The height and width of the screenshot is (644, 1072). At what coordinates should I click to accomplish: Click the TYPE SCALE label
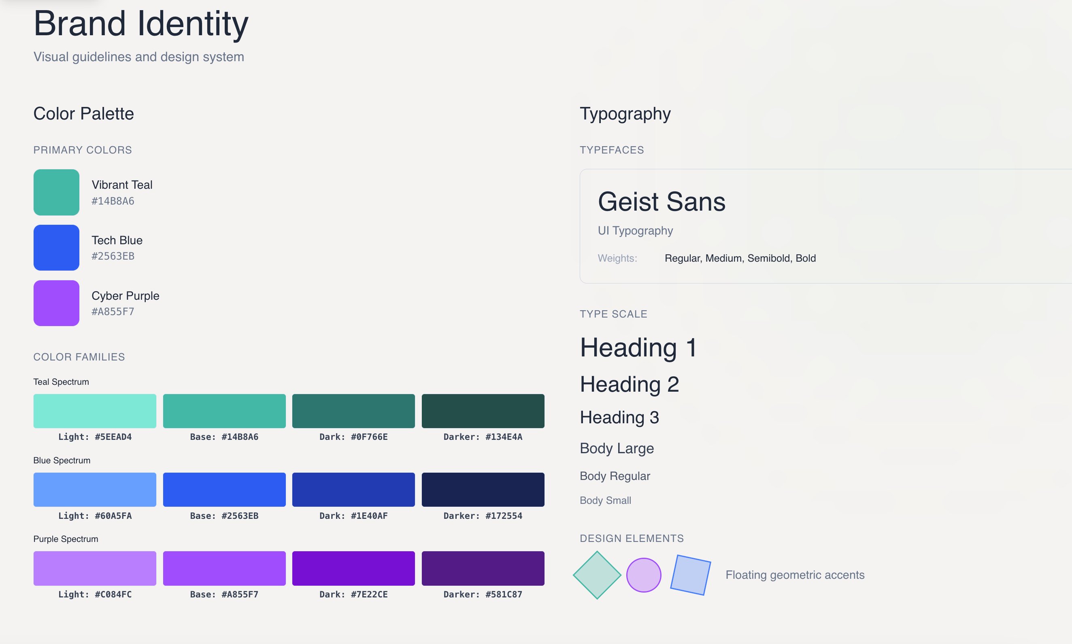614,314
